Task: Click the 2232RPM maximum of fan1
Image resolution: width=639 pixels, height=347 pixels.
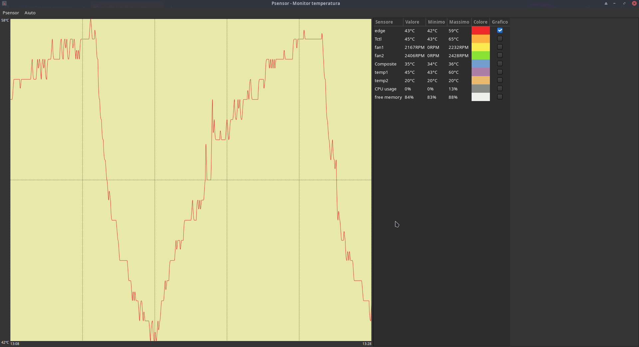Action: pos(458,47)
